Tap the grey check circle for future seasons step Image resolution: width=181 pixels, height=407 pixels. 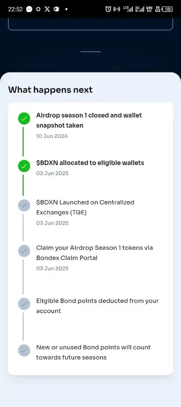point(24,350)
